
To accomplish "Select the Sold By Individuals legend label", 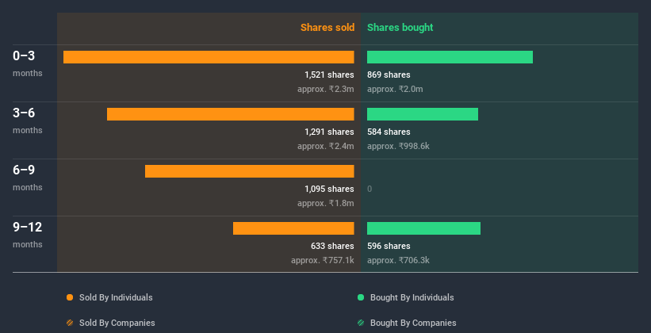I will [x=116, y=297].
